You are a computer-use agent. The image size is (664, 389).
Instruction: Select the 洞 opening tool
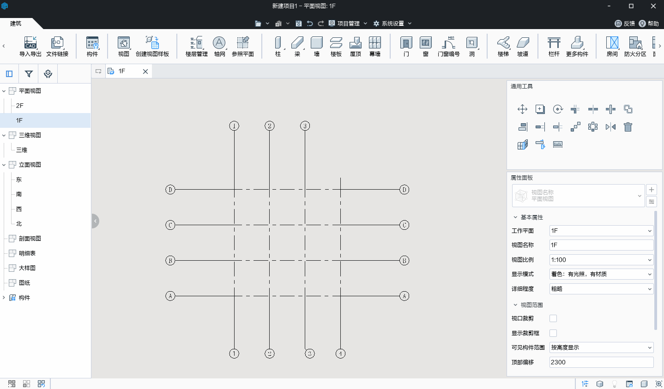472,47
